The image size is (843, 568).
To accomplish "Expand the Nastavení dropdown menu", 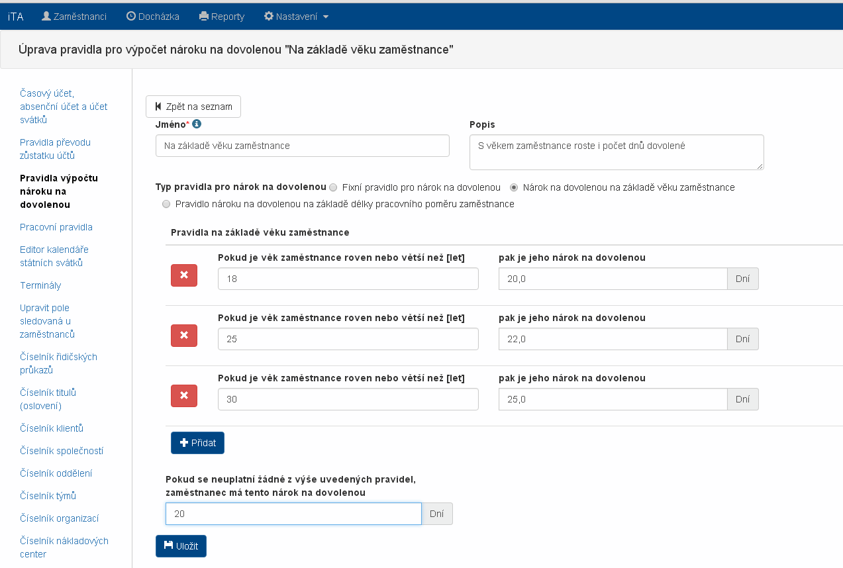I will (296, 17).
